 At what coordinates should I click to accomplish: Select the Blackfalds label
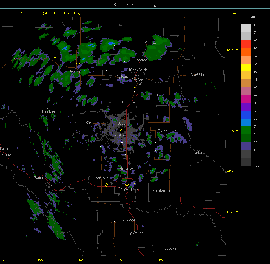pyautogui.click(x=138, y=70)
